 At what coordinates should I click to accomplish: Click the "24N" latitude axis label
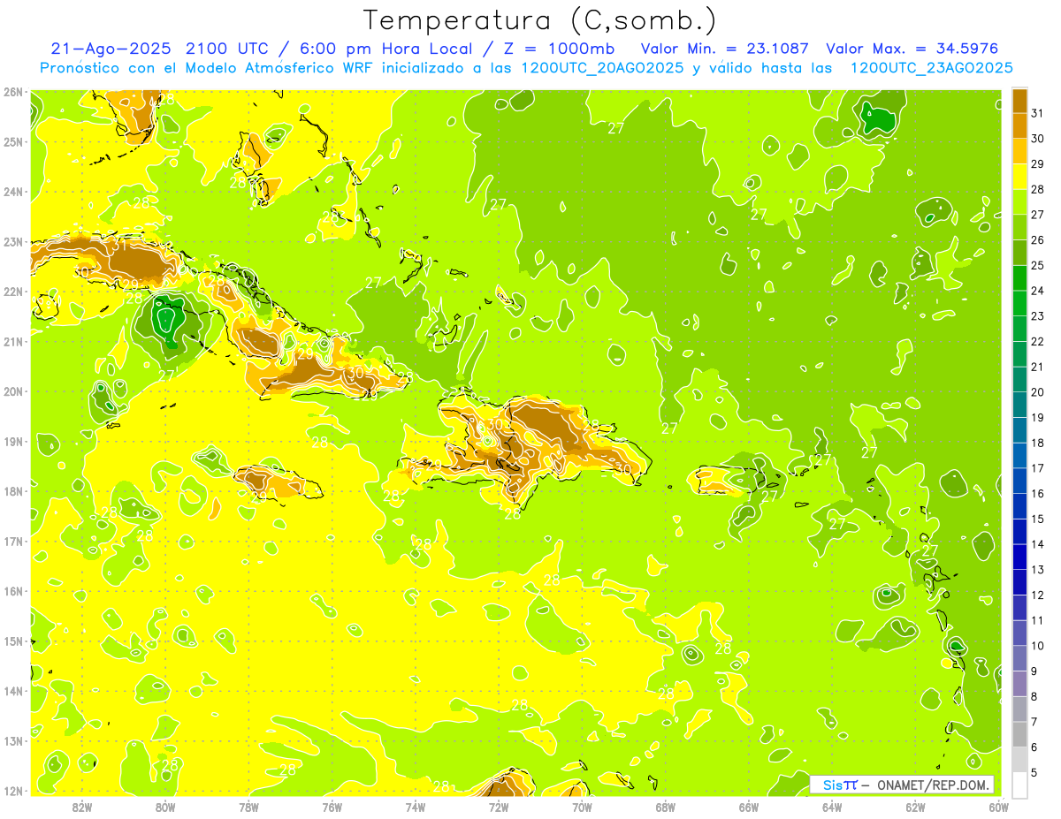coord(12,192)
